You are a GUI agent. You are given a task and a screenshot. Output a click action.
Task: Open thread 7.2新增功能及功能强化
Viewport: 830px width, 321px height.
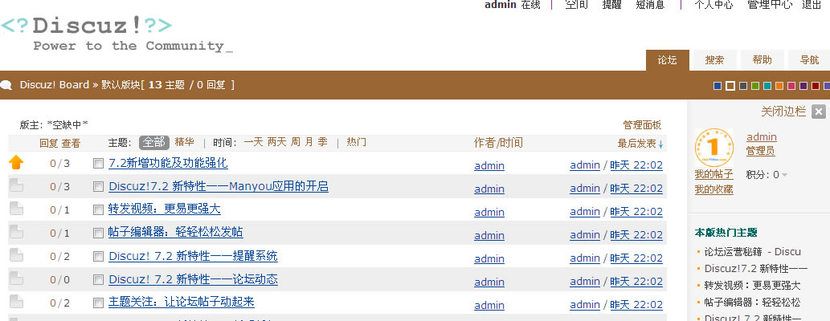168,163
